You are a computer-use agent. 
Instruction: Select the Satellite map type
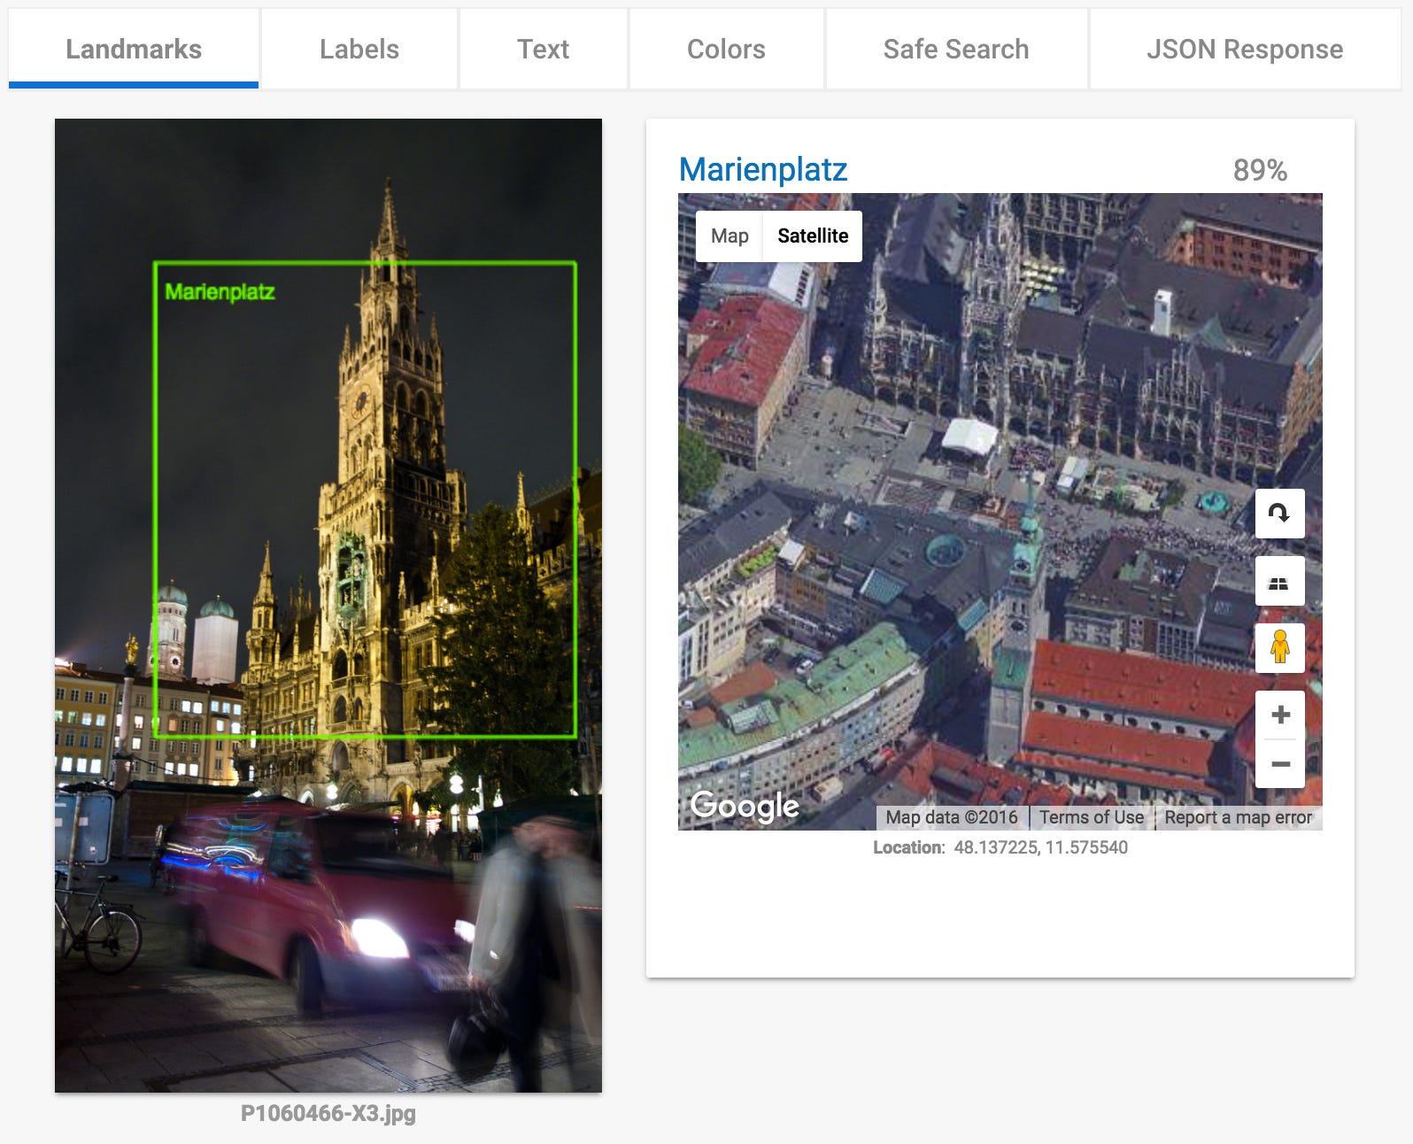[x=813, y=236]
